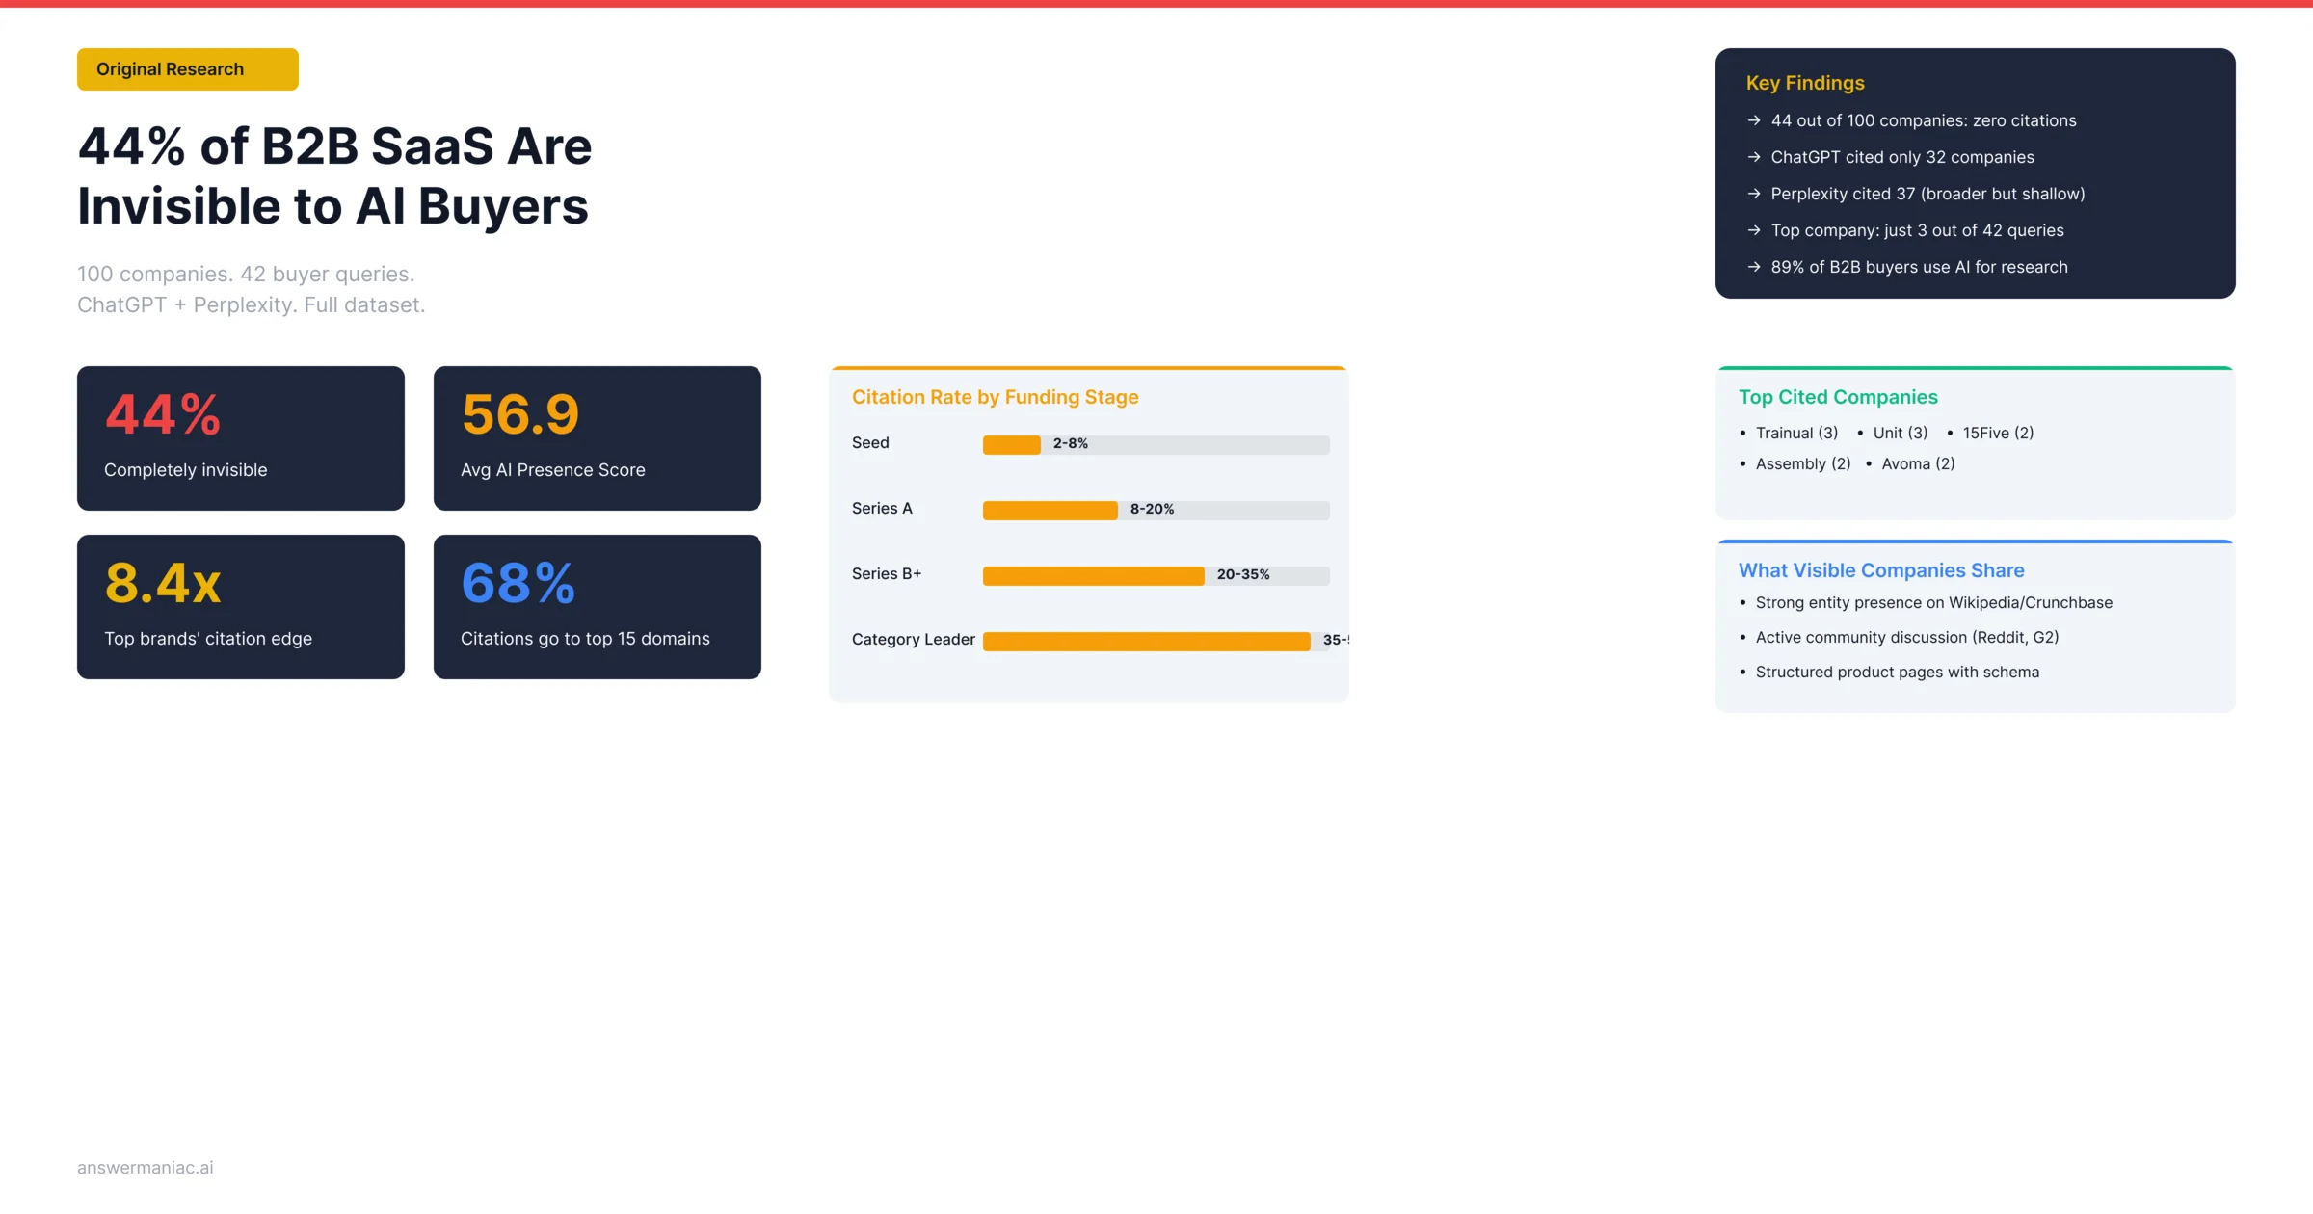
Task: Click arrow icon beside 'Top company: just 3'
Action: point(1754,230)
